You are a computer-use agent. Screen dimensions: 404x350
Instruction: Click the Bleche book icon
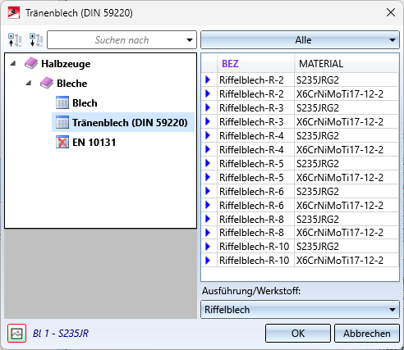pyautogui.click(x=47, y=83)
